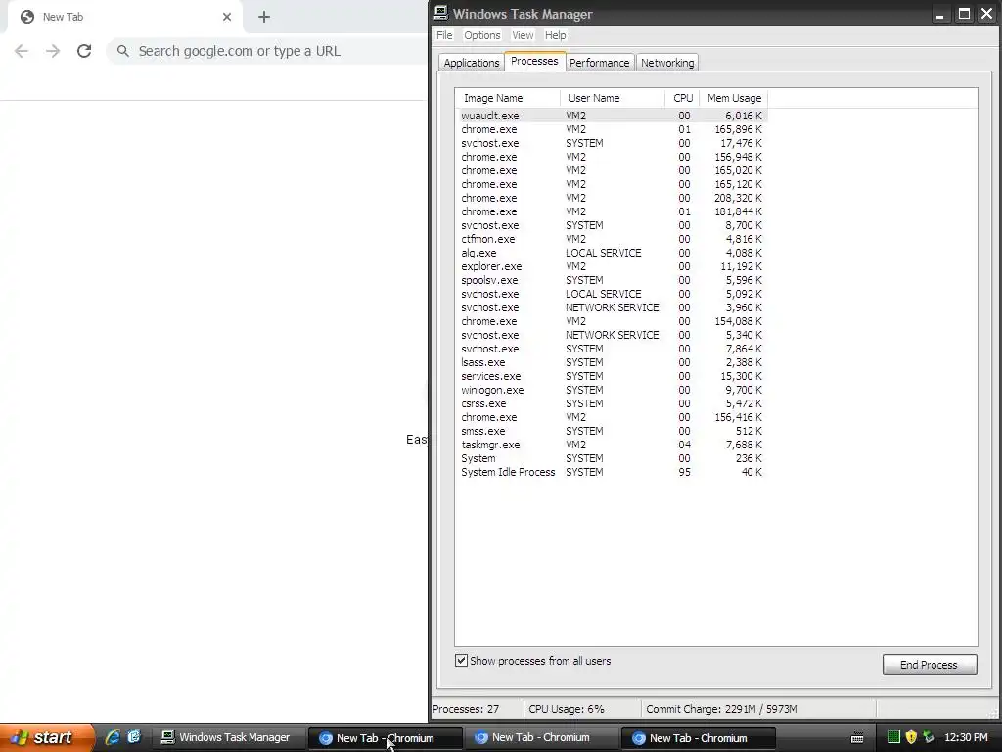
Task: Select the lsass.exe process
Action: point(612,362)
